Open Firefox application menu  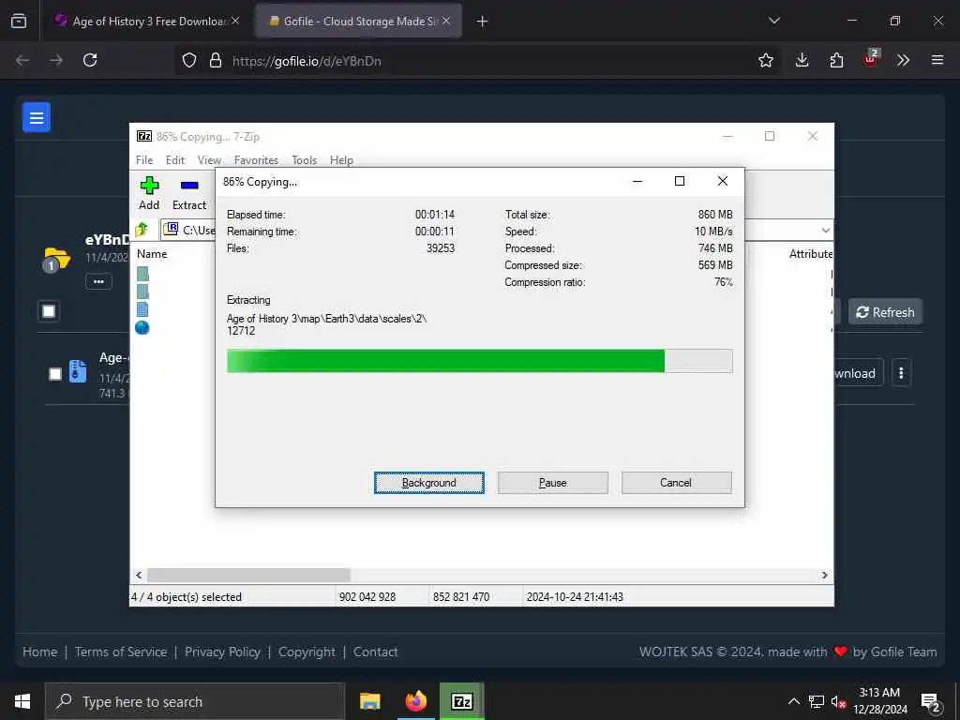(937, 60)
